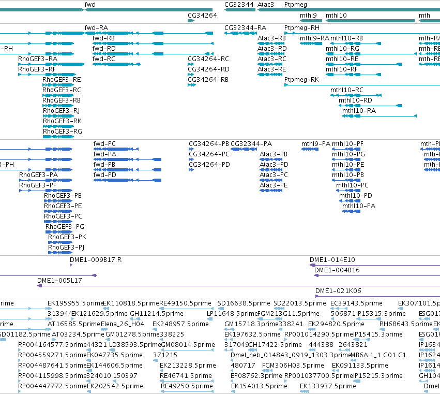Image resolution: width=440 pixels, height=394 pixels.
Task: Select the mthl10-PF protein label
Action: coord(347,144)
